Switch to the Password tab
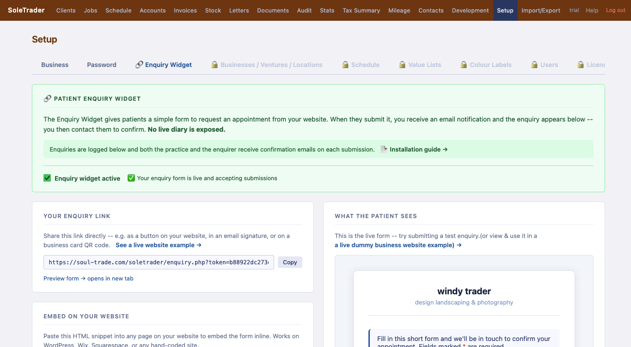631x347 pixels. point(102,65)
